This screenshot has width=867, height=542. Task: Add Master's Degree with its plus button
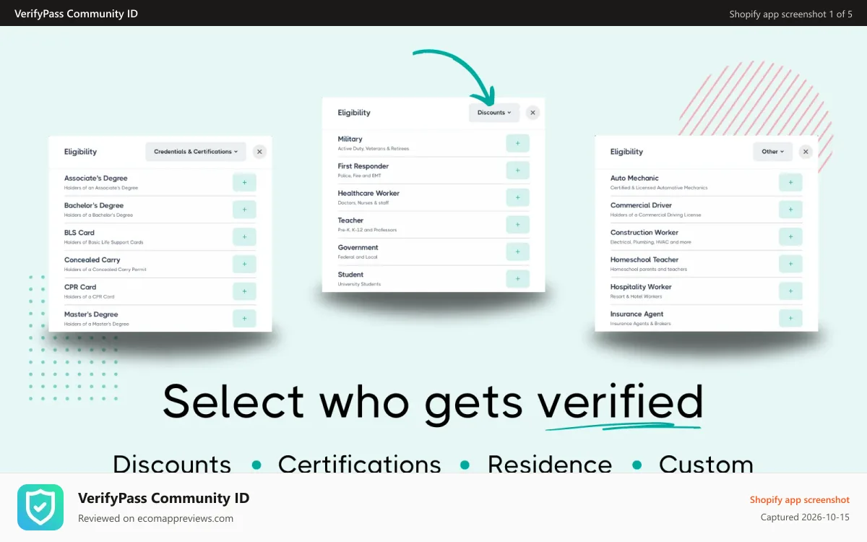pos(244,319)
